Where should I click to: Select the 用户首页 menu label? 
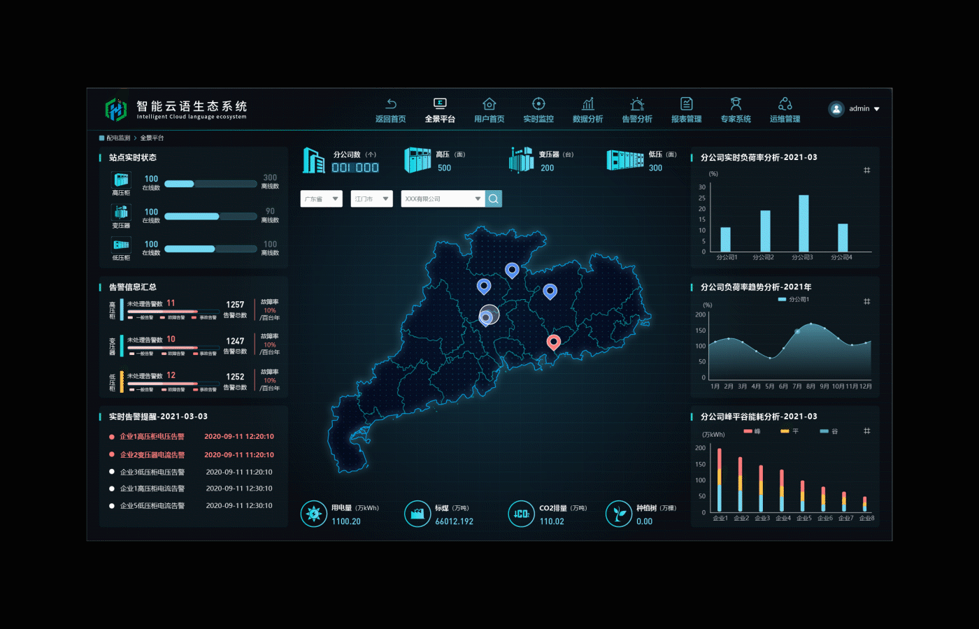pos(489,120)
